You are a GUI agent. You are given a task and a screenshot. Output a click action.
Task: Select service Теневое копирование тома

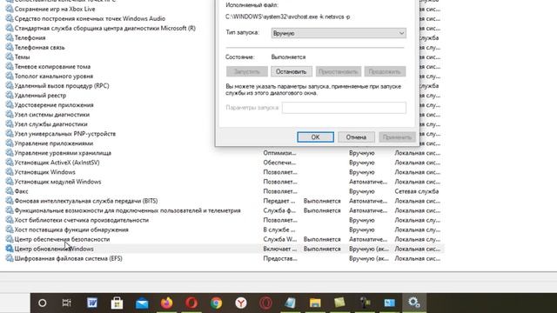click(x=52, y=66)
